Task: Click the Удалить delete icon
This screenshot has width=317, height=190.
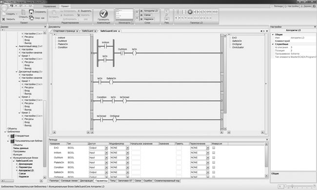Action: (x=79, y=15)
